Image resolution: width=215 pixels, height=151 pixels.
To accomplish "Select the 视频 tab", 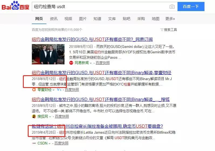I will tap(68, 19).
